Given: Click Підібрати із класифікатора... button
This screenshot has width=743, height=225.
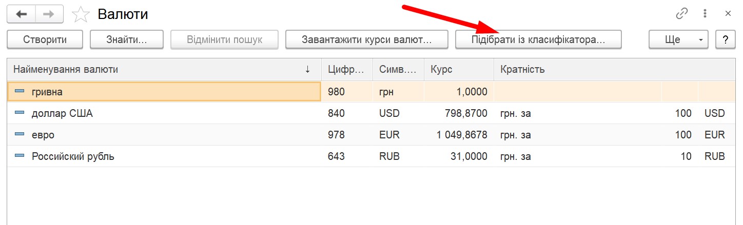Looking at the screenshot, I should pos(538,39).
